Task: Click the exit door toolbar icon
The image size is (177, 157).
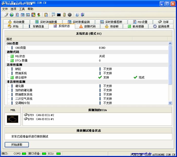Action: click(82, 15)
